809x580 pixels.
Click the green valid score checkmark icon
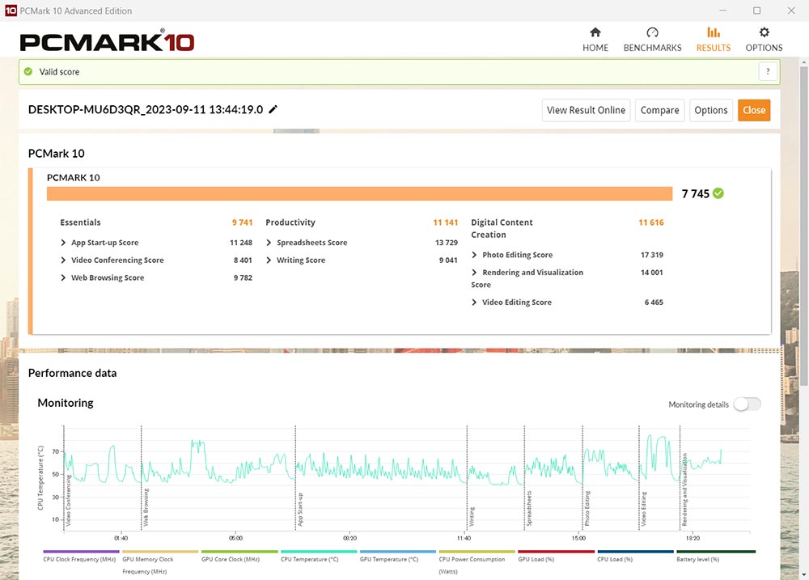click(28, 72)
